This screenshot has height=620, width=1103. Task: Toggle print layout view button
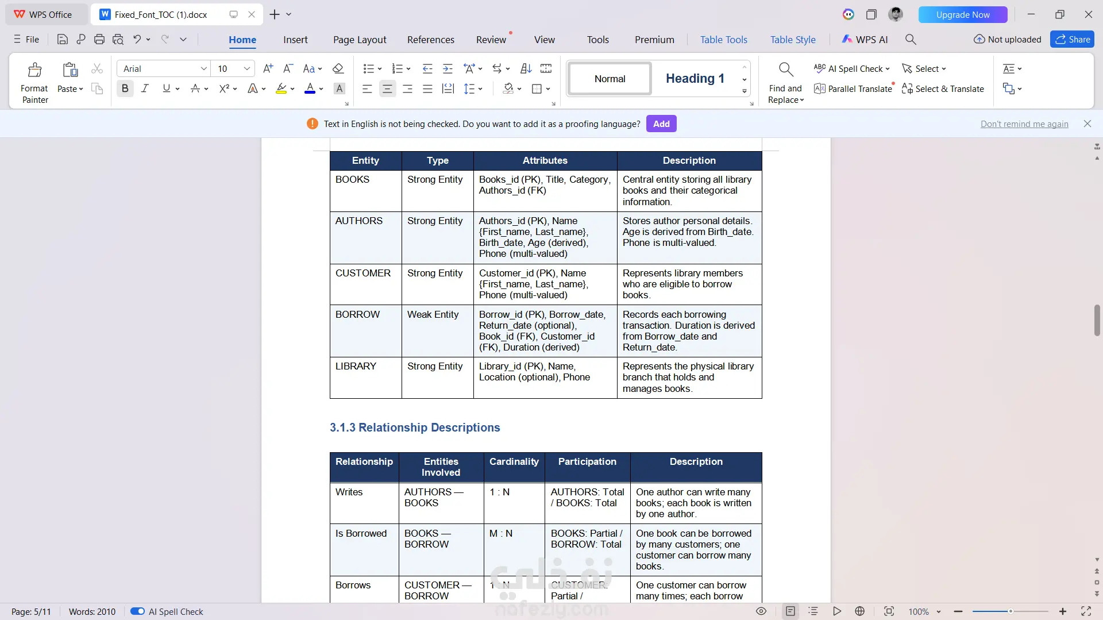[790, 611]
